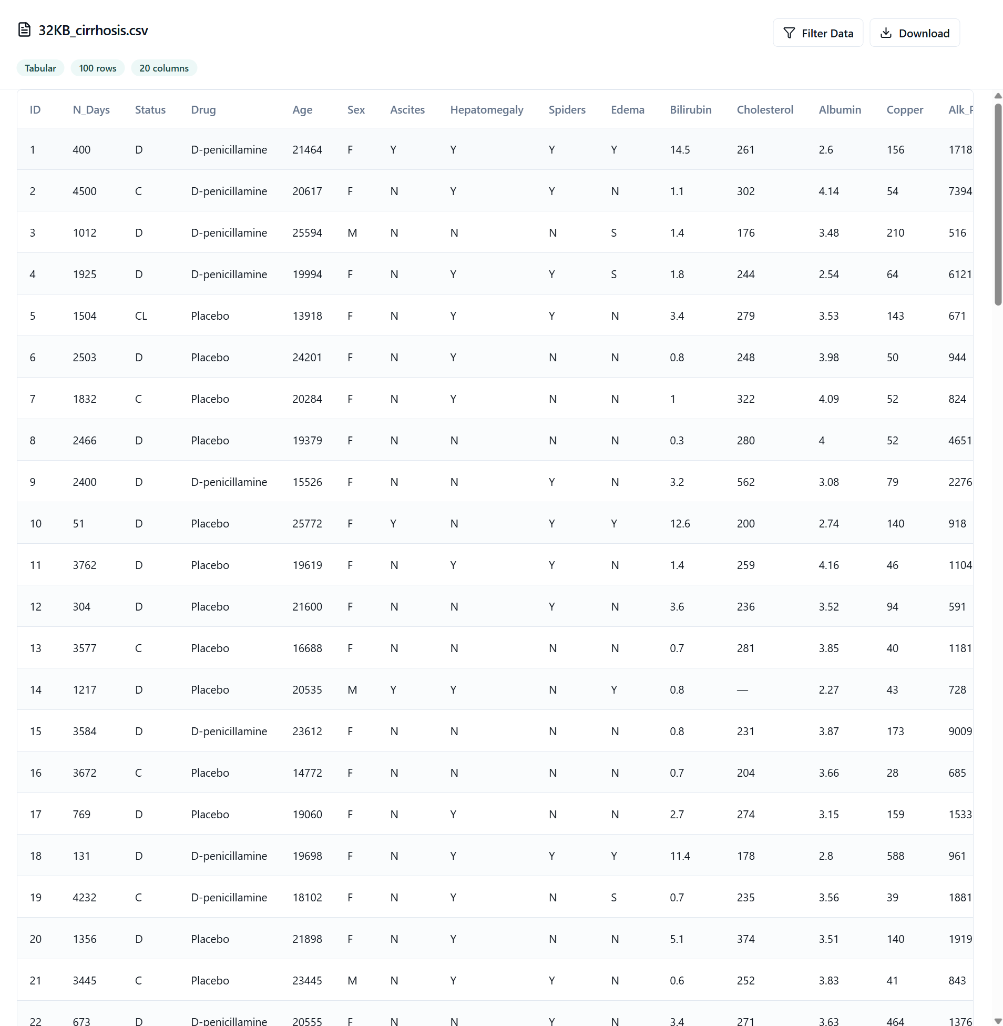
Task: Click the 100 rows badge
Action: (x=97, y=68)
